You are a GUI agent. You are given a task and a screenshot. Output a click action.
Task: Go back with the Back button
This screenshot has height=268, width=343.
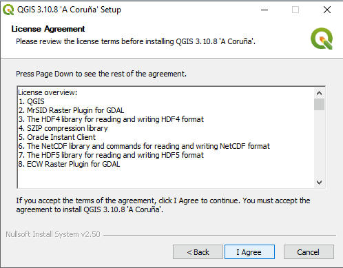point(198,252)
